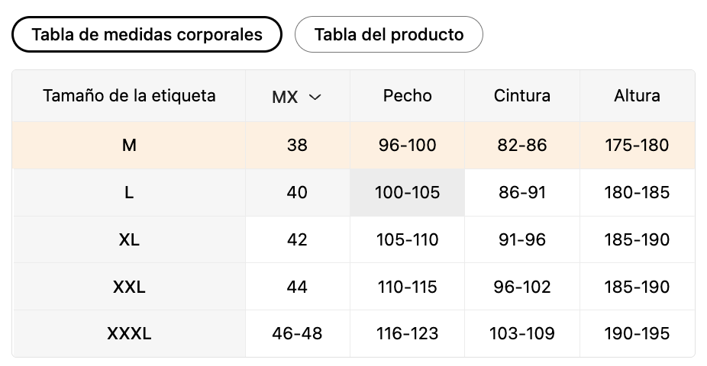707x366 pixels.
Task: Click Tamaño de la etiqueta header
Action: (129, 96)
